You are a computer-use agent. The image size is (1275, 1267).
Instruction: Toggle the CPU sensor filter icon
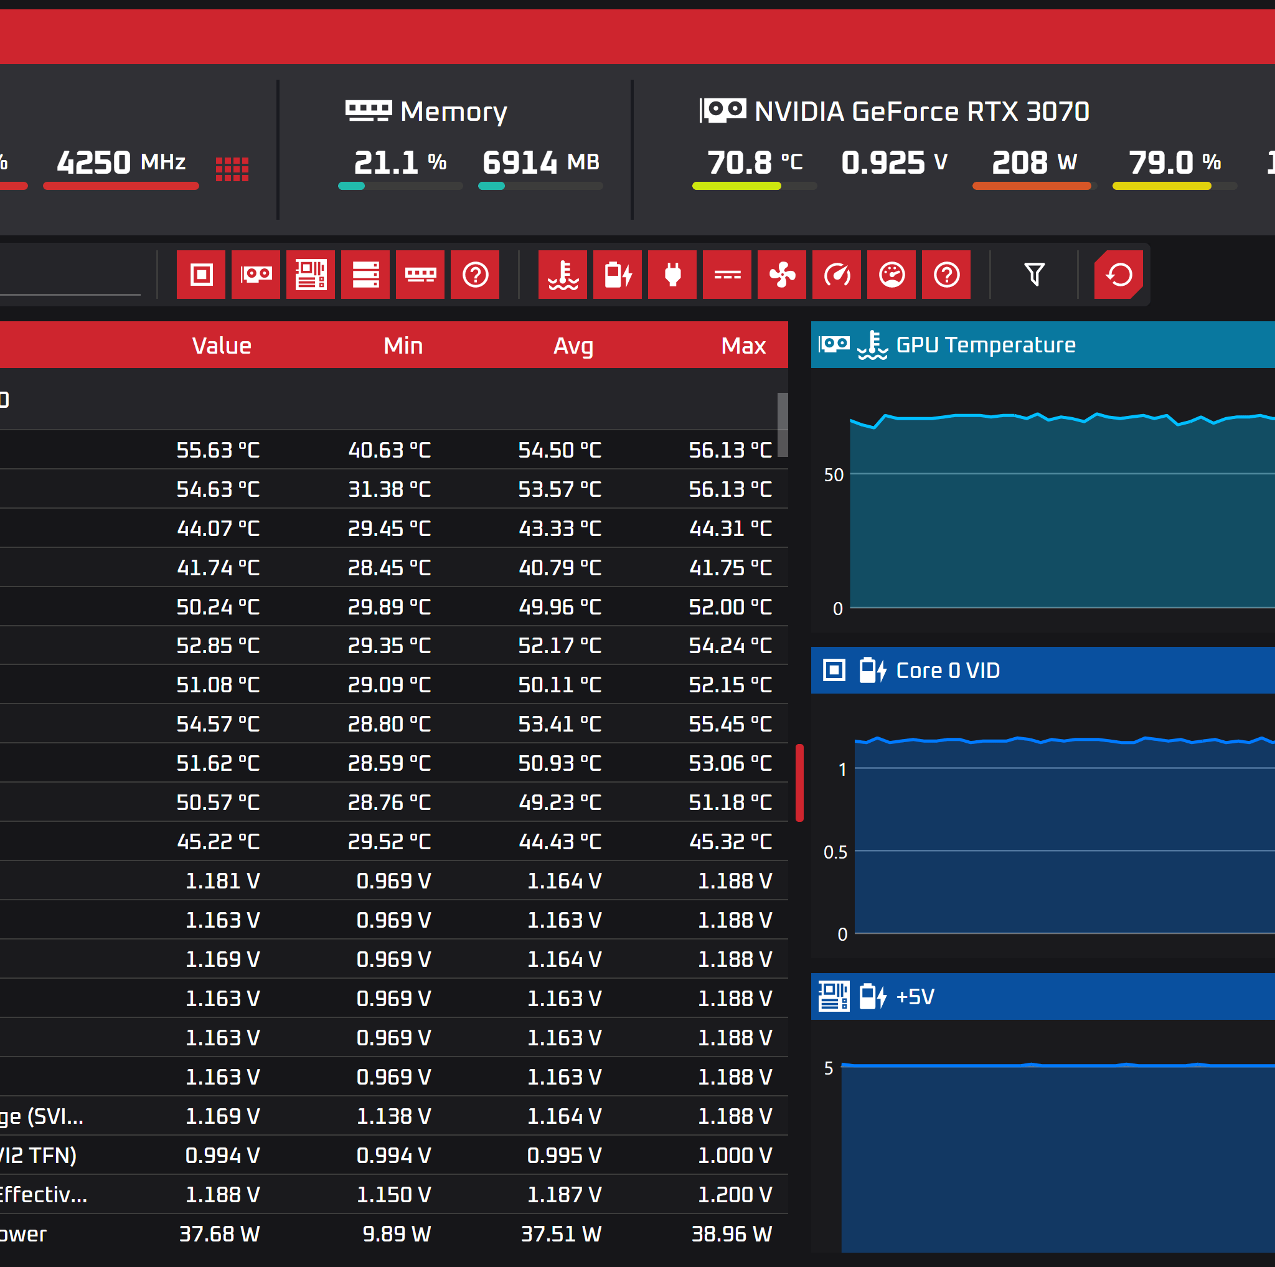pos(201,275)
